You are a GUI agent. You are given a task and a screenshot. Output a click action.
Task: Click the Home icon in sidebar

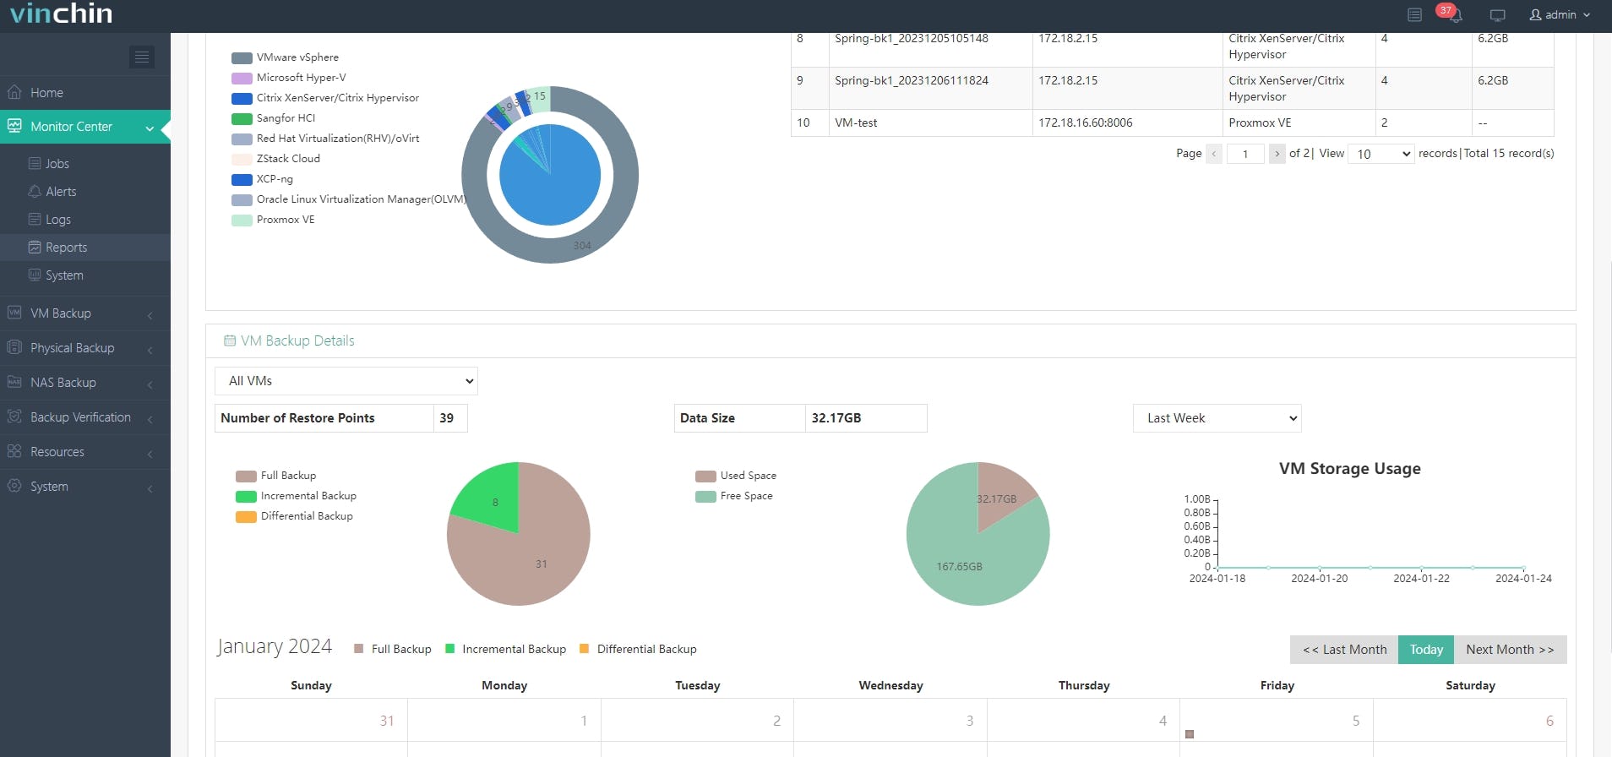click(14, 92)
